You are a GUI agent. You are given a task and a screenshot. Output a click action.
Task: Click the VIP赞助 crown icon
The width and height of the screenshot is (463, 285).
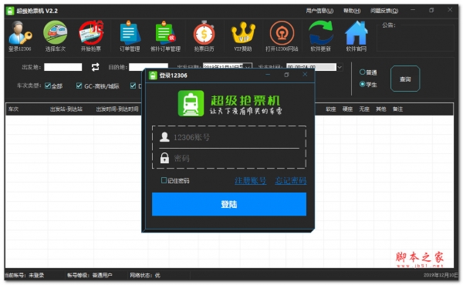pyautogui.click(x=243, y=36)
